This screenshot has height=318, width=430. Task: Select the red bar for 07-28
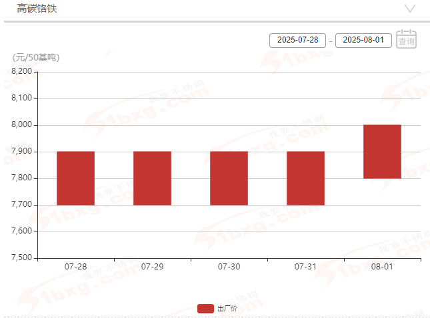[75, 178]
